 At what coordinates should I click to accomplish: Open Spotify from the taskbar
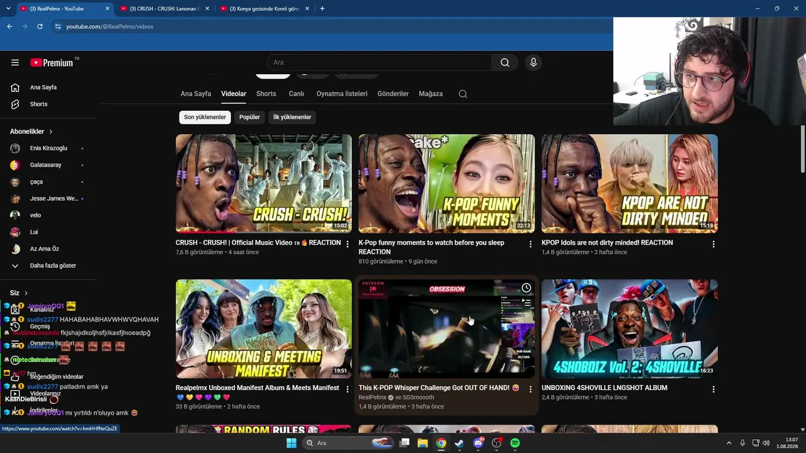515,443
